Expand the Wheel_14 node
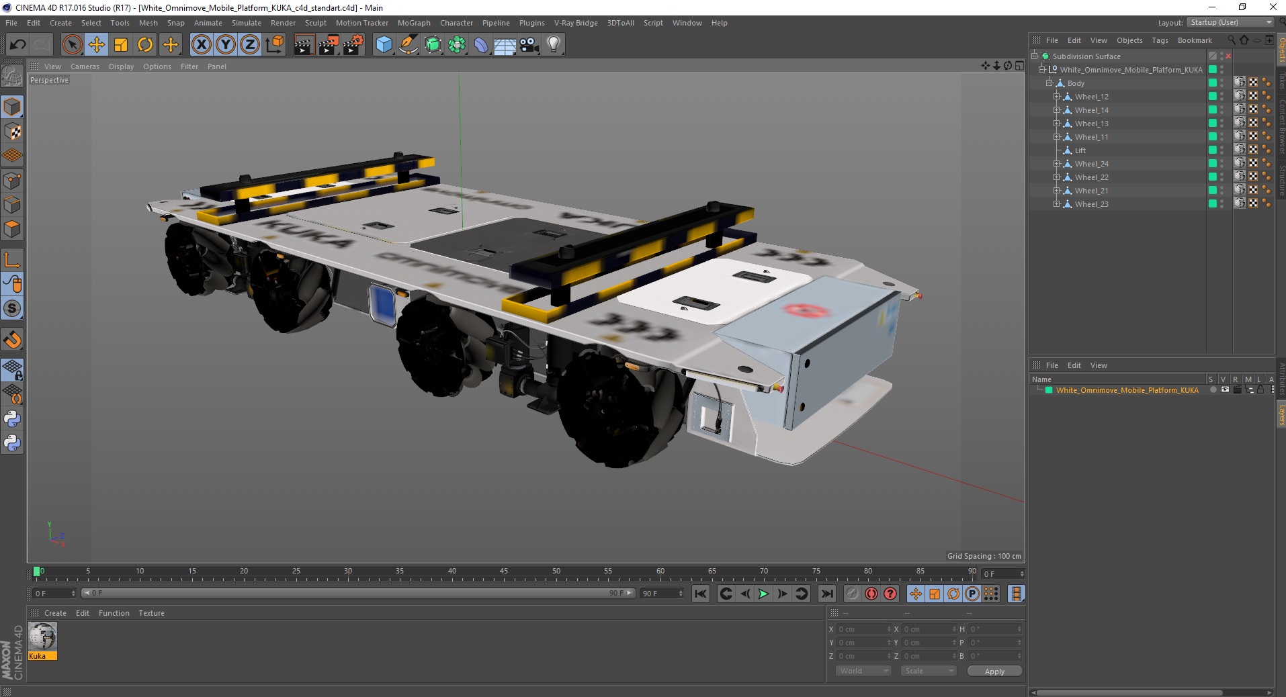The image size is (1286, 697). [1056, 110]
